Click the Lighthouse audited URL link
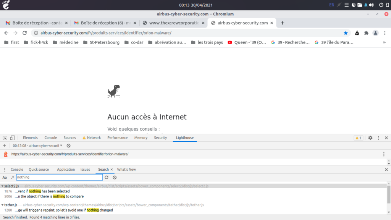 click(x=70, y=154)
